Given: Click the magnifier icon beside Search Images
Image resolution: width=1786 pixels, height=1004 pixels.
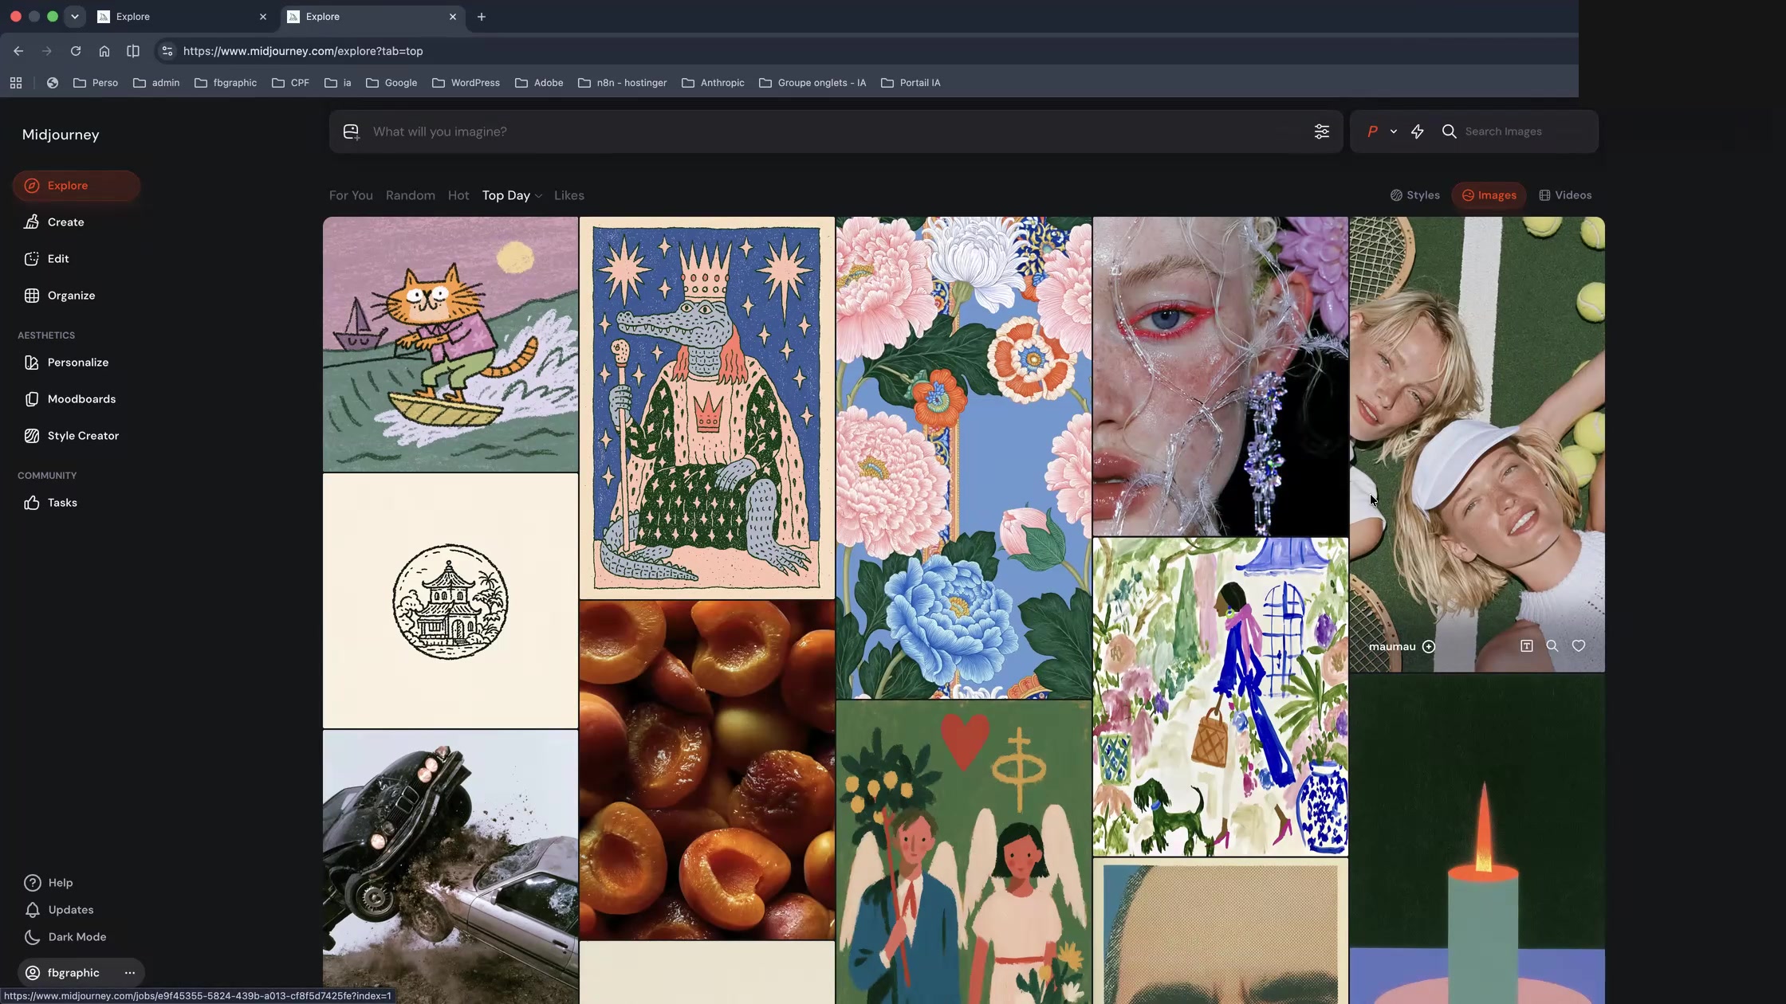Looking at the screenshot, I should pyautogui.click(x=1449, y=131).
